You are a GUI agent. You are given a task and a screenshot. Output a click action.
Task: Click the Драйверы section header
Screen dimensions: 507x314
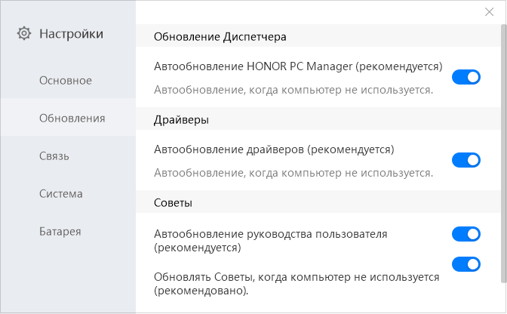coord(181,119)
